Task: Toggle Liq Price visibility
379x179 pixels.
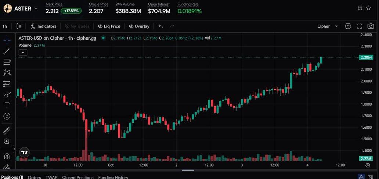Action: coord(109,26)
